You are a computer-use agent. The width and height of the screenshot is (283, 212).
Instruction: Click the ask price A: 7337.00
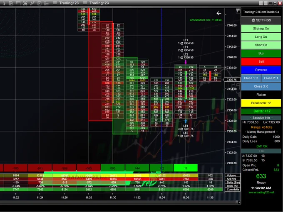(x=249, y=156)
